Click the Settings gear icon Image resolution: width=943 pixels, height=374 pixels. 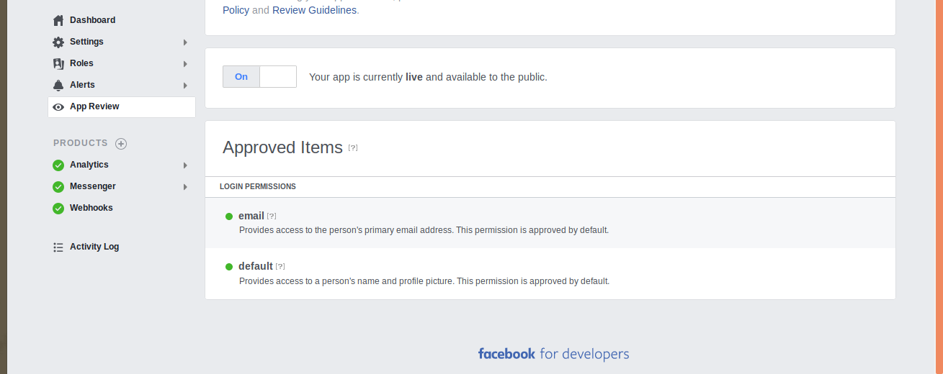58,42
